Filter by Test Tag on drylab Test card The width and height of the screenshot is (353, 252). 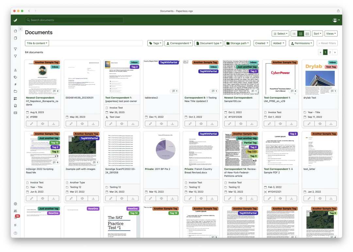tap(331, 67)
